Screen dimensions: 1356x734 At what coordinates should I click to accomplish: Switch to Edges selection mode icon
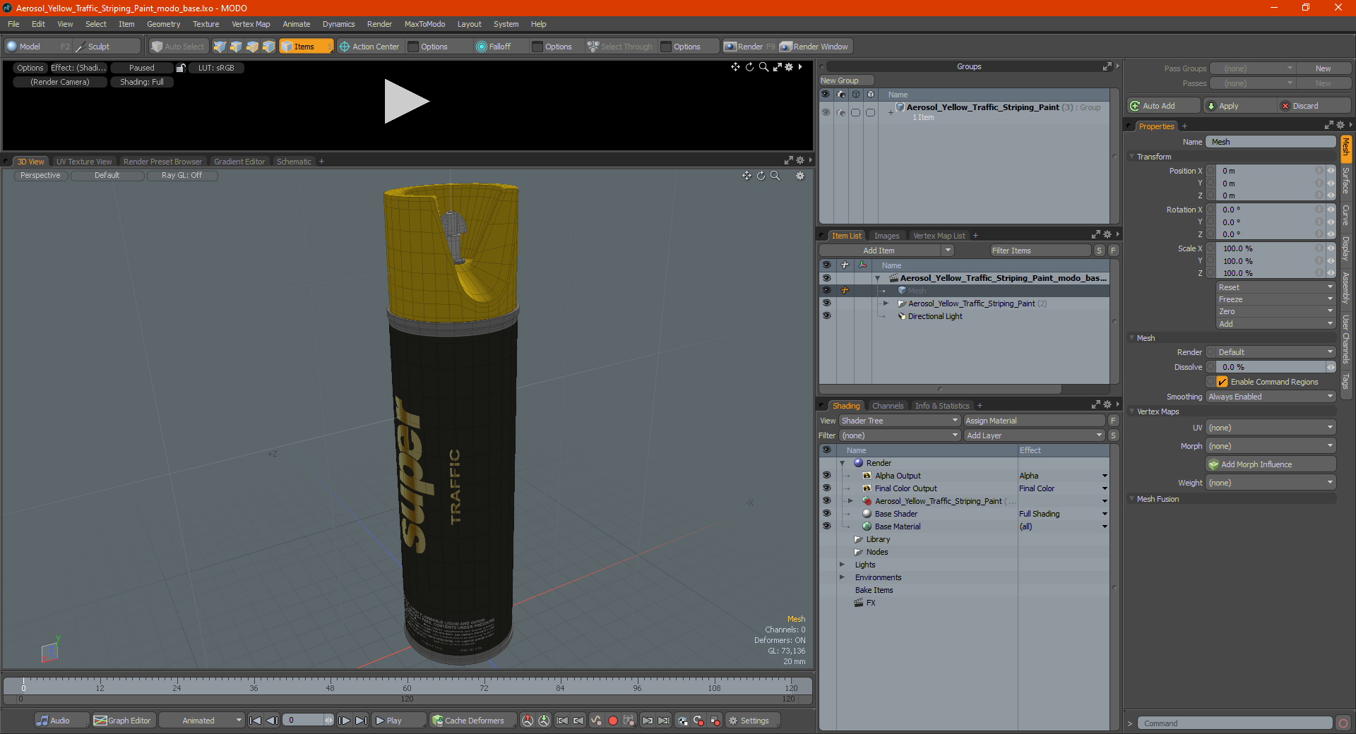point(236,47)
